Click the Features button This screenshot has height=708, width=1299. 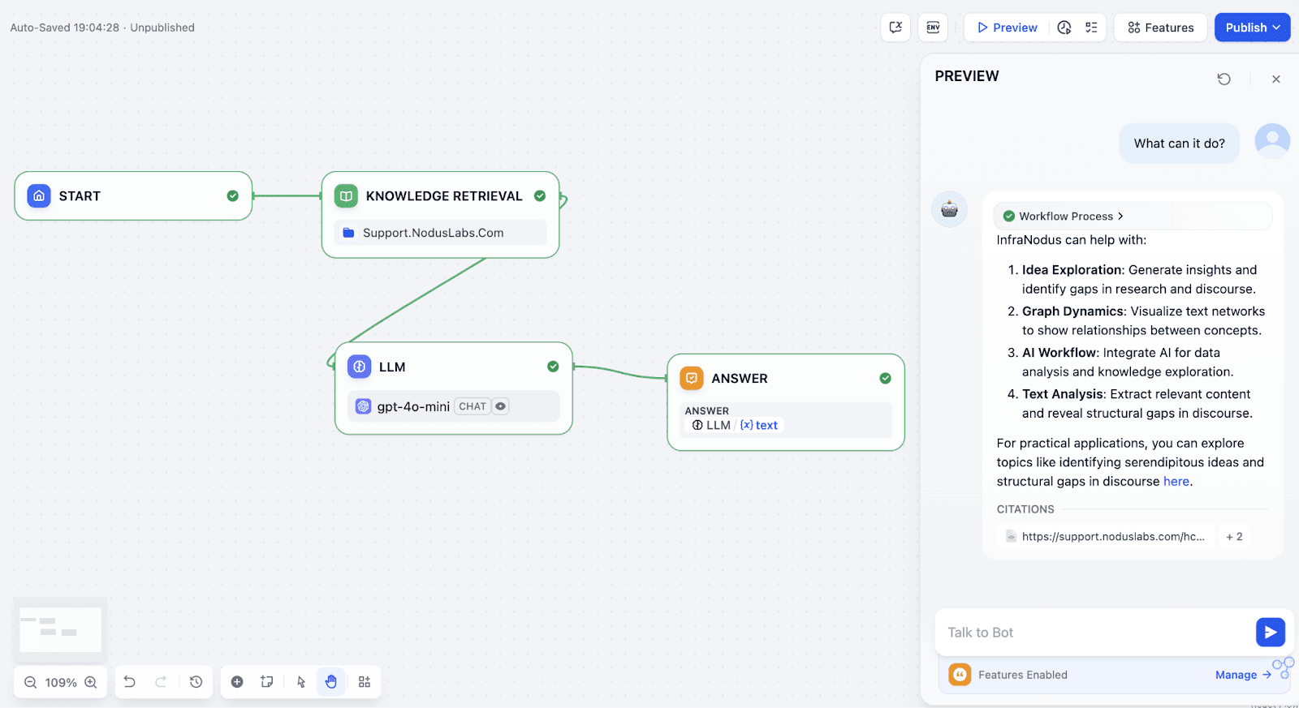point(1160,28)
